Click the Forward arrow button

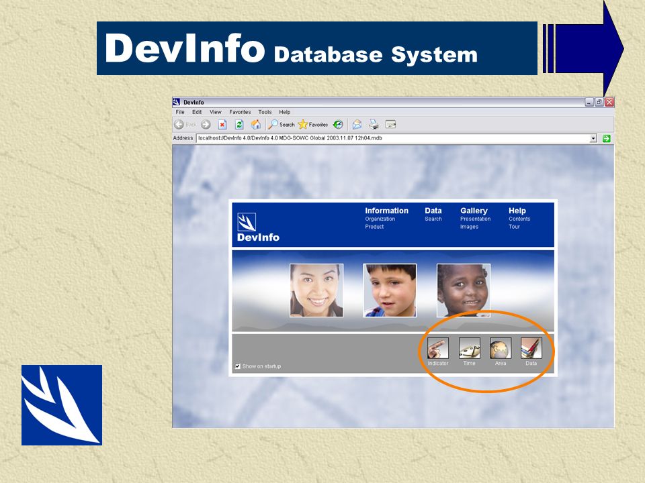(x=206, y=125)
